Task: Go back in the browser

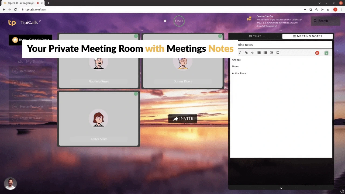Action: (4, 9)
